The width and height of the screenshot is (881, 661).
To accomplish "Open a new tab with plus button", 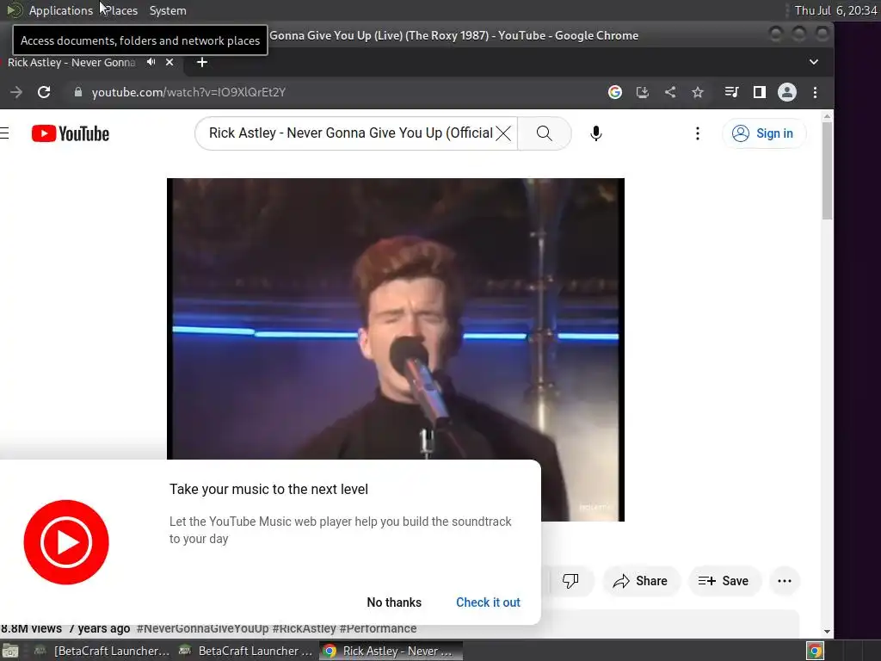I will pos(202,62).
